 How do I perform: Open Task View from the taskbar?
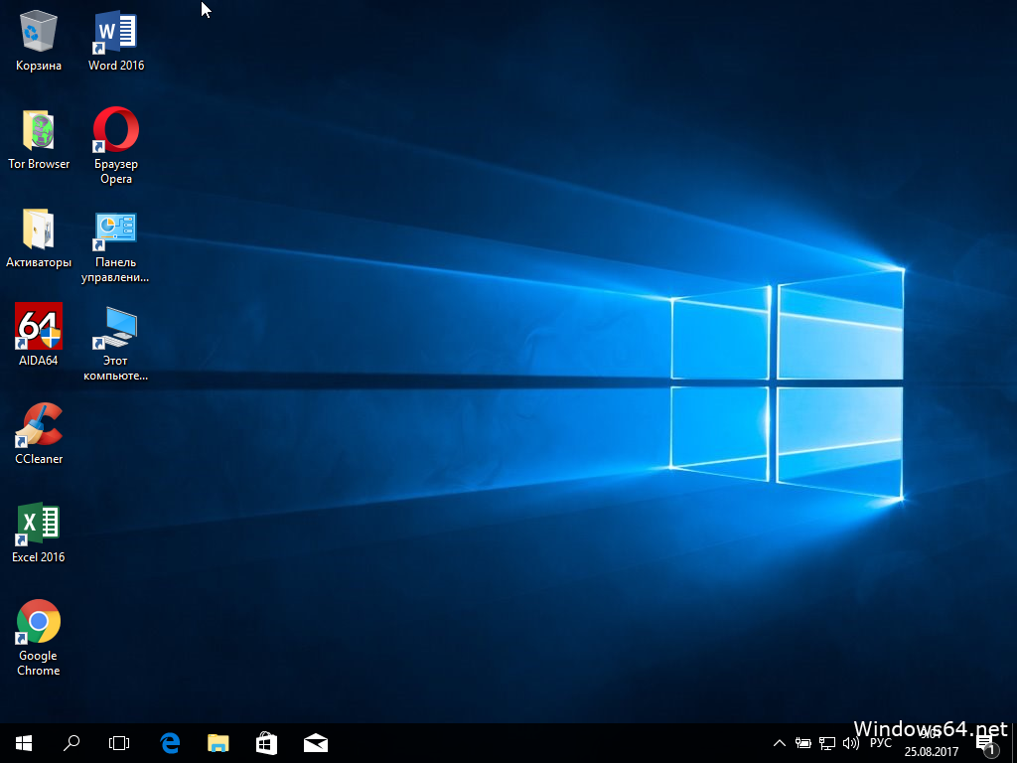119,742
